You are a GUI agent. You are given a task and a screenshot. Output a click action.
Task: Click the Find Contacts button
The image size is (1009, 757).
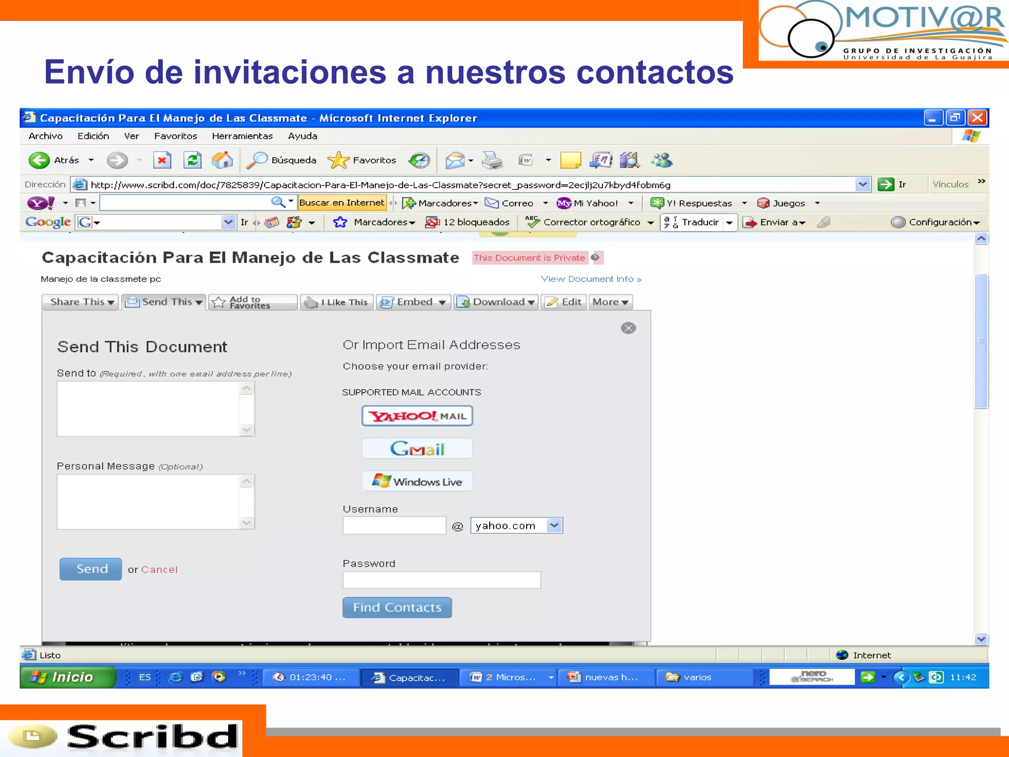click(x=397, y=608)
